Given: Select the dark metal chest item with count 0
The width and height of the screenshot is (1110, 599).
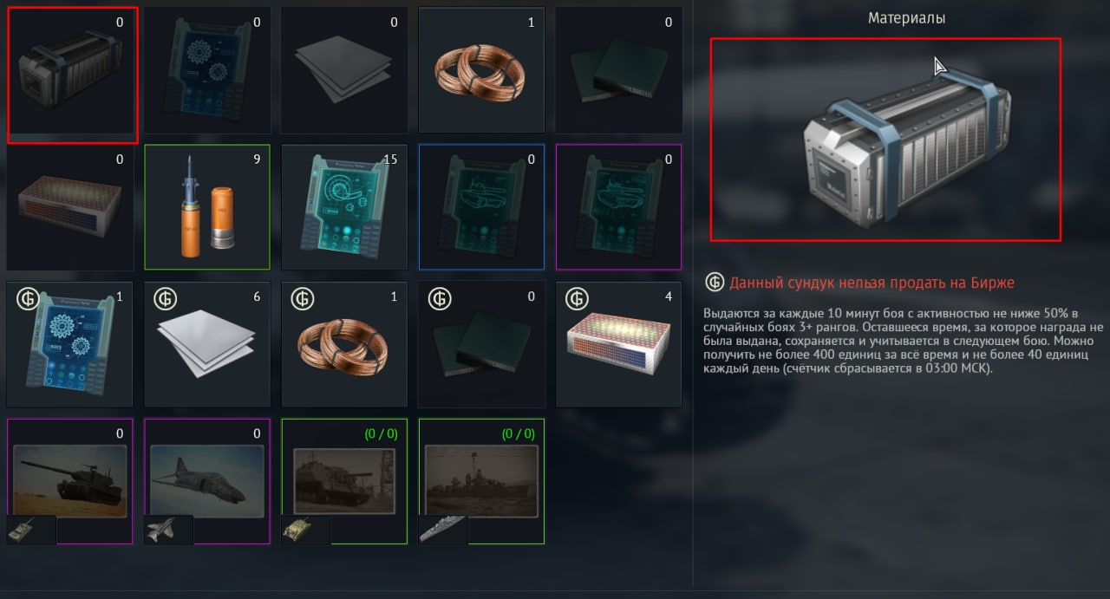Looking at the screenshot, I should (x=73, y=75).
